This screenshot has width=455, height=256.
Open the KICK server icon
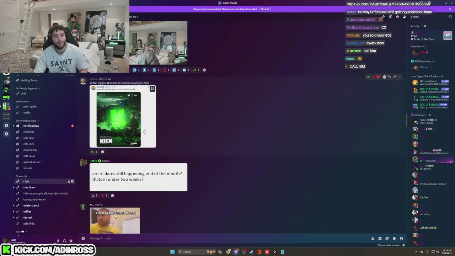[6, 97]
